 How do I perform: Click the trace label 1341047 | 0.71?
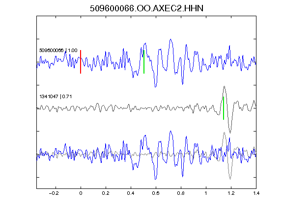coord(56,97)
